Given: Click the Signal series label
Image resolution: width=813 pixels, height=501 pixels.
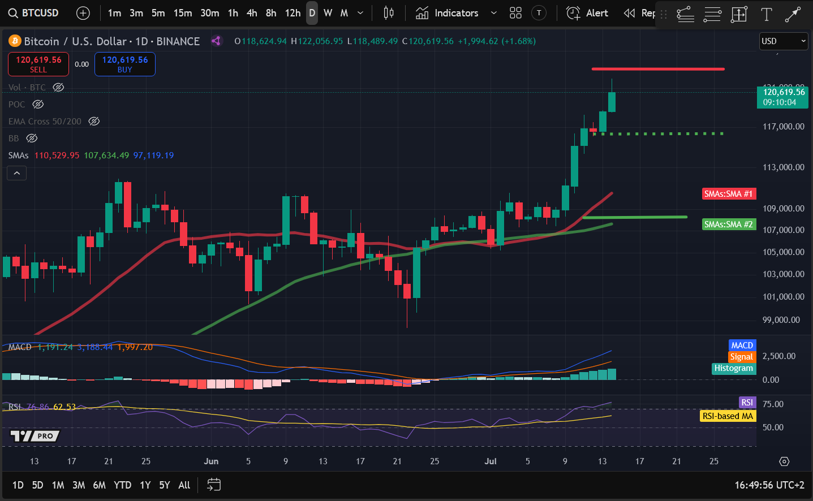Looking at the screenshot, I should pos(741,357).
